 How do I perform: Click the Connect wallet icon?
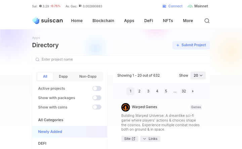point(164,6)
